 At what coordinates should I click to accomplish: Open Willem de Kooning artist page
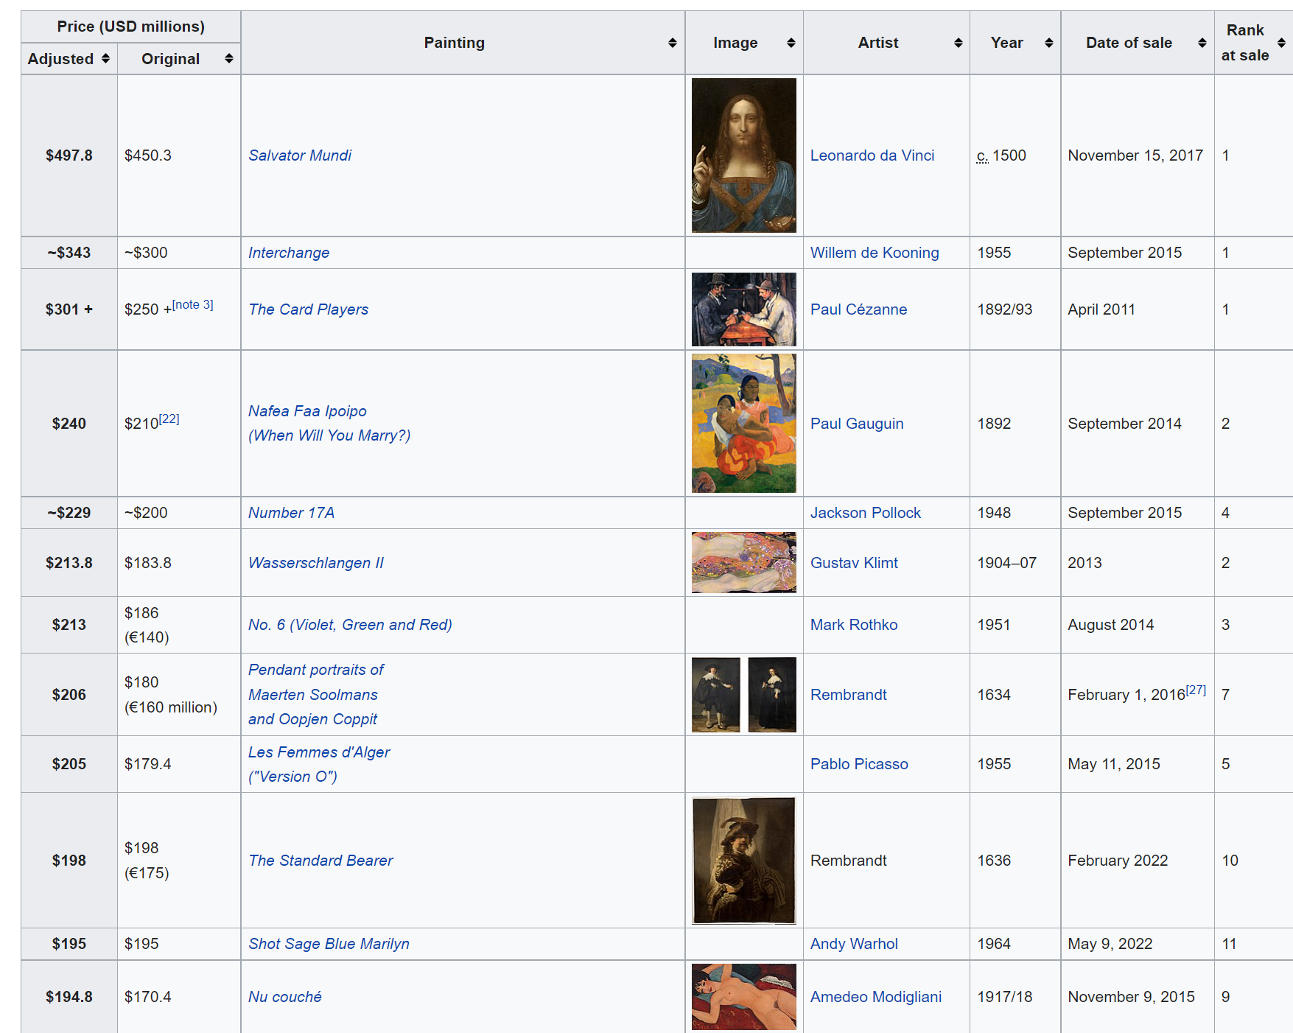[874, 253]
